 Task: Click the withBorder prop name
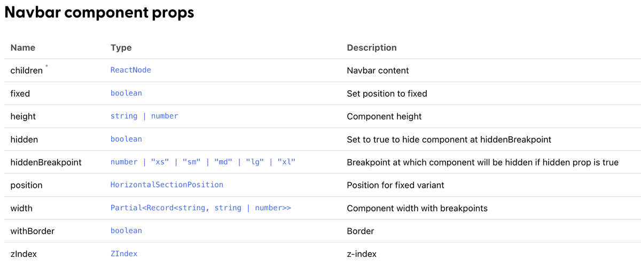coord(33,231)
